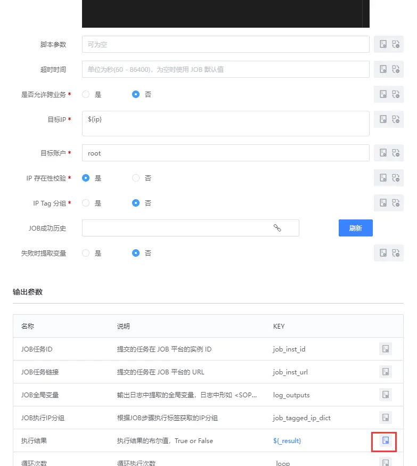
Task: Click the swap-arrows icon in 超时时间 row
Action: click(396, 69)
